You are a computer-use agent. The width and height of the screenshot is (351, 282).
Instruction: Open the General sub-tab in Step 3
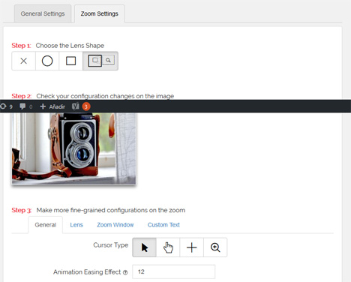46,225
